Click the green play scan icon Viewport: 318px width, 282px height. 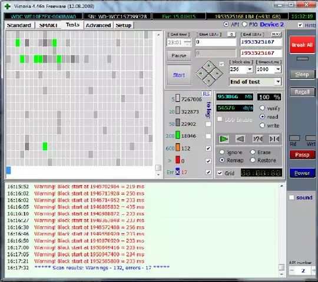click(224, 139)
